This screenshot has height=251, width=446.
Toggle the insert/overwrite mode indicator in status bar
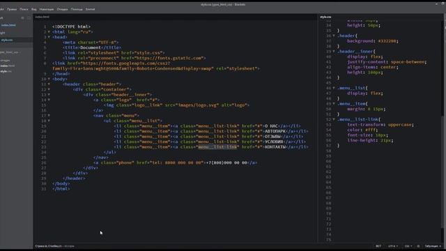click(378, 246)
